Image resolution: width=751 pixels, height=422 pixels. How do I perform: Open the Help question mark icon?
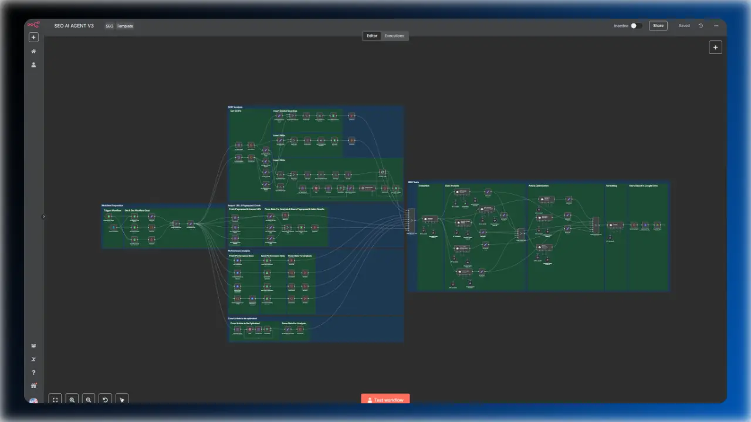(x=33, y=373)
